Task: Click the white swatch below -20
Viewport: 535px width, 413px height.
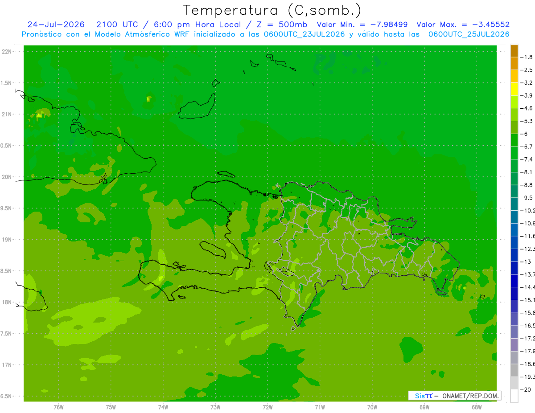Action: pos(514,396)
